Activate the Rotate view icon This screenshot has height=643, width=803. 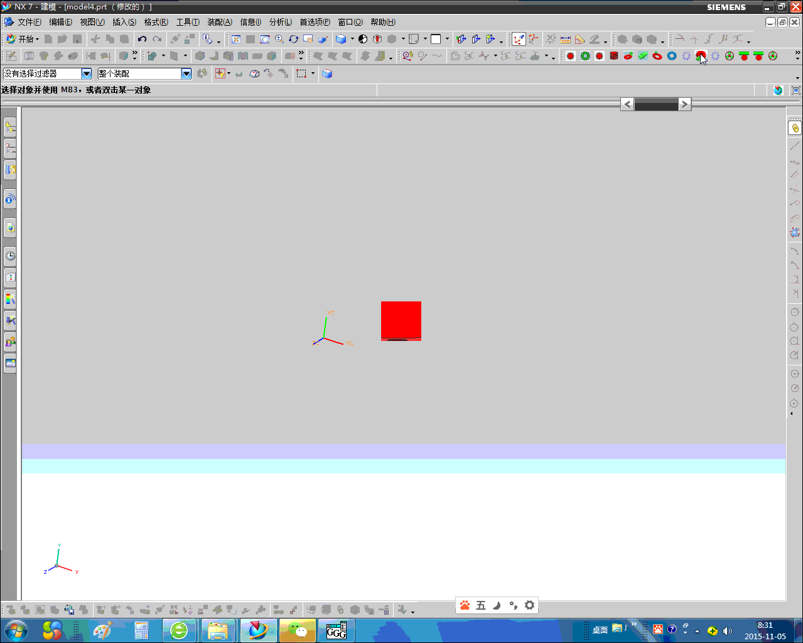click(294, 39)
